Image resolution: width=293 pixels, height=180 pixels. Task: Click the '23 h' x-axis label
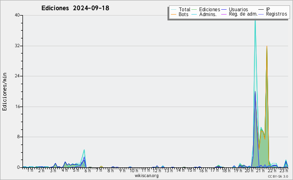point(283,170)
